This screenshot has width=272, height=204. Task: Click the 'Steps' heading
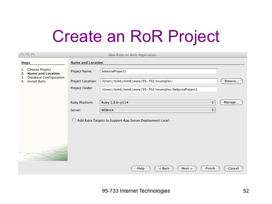(26, 63)
